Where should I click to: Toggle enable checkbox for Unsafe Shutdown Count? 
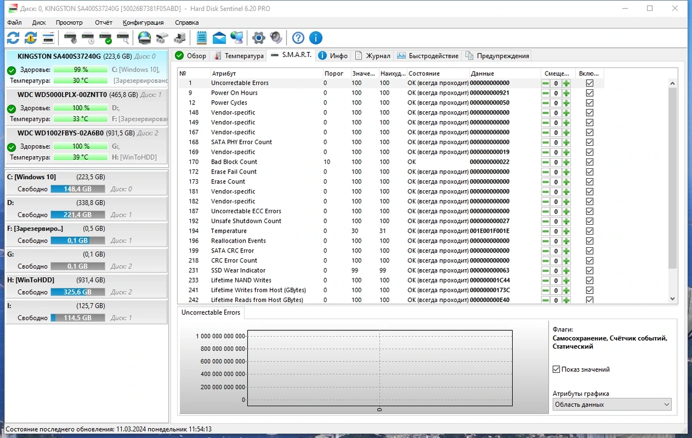pos(589,221)
